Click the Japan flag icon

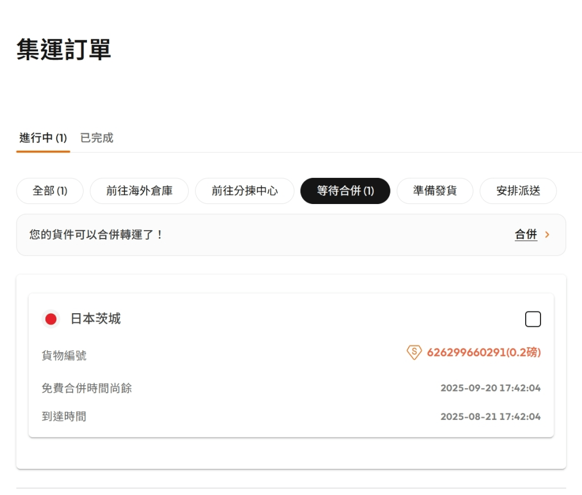51,319
